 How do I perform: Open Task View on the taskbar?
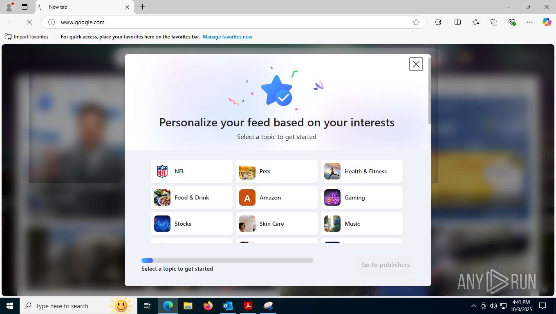147,306
